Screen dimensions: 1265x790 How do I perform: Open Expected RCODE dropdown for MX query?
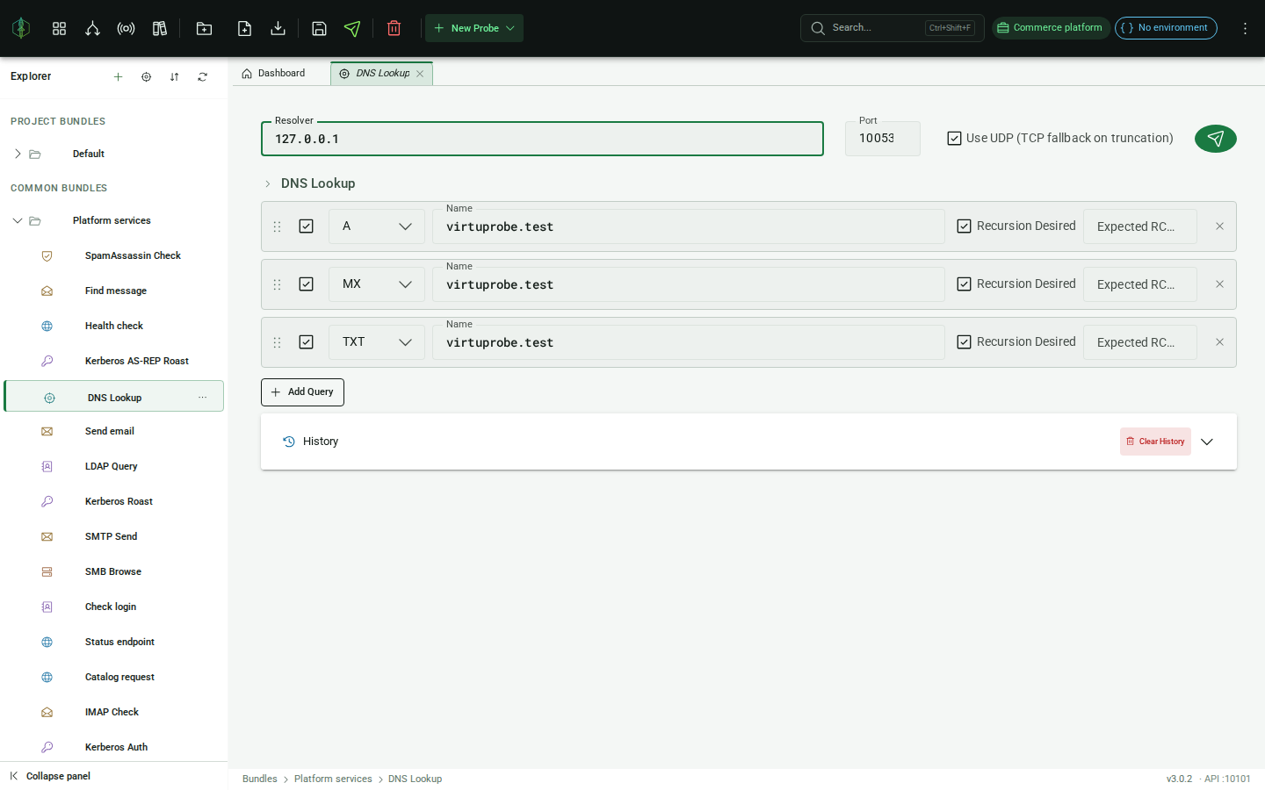(1140, 284)
